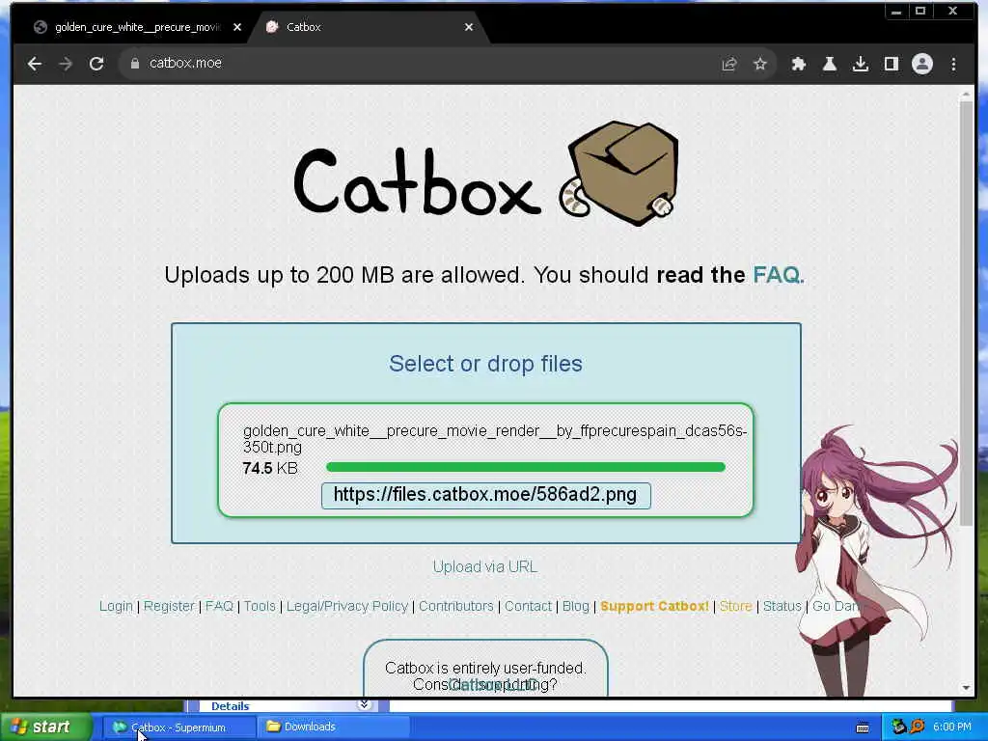Toggle the browser side panel
This screenshot has width=988, height=741.
891,64
